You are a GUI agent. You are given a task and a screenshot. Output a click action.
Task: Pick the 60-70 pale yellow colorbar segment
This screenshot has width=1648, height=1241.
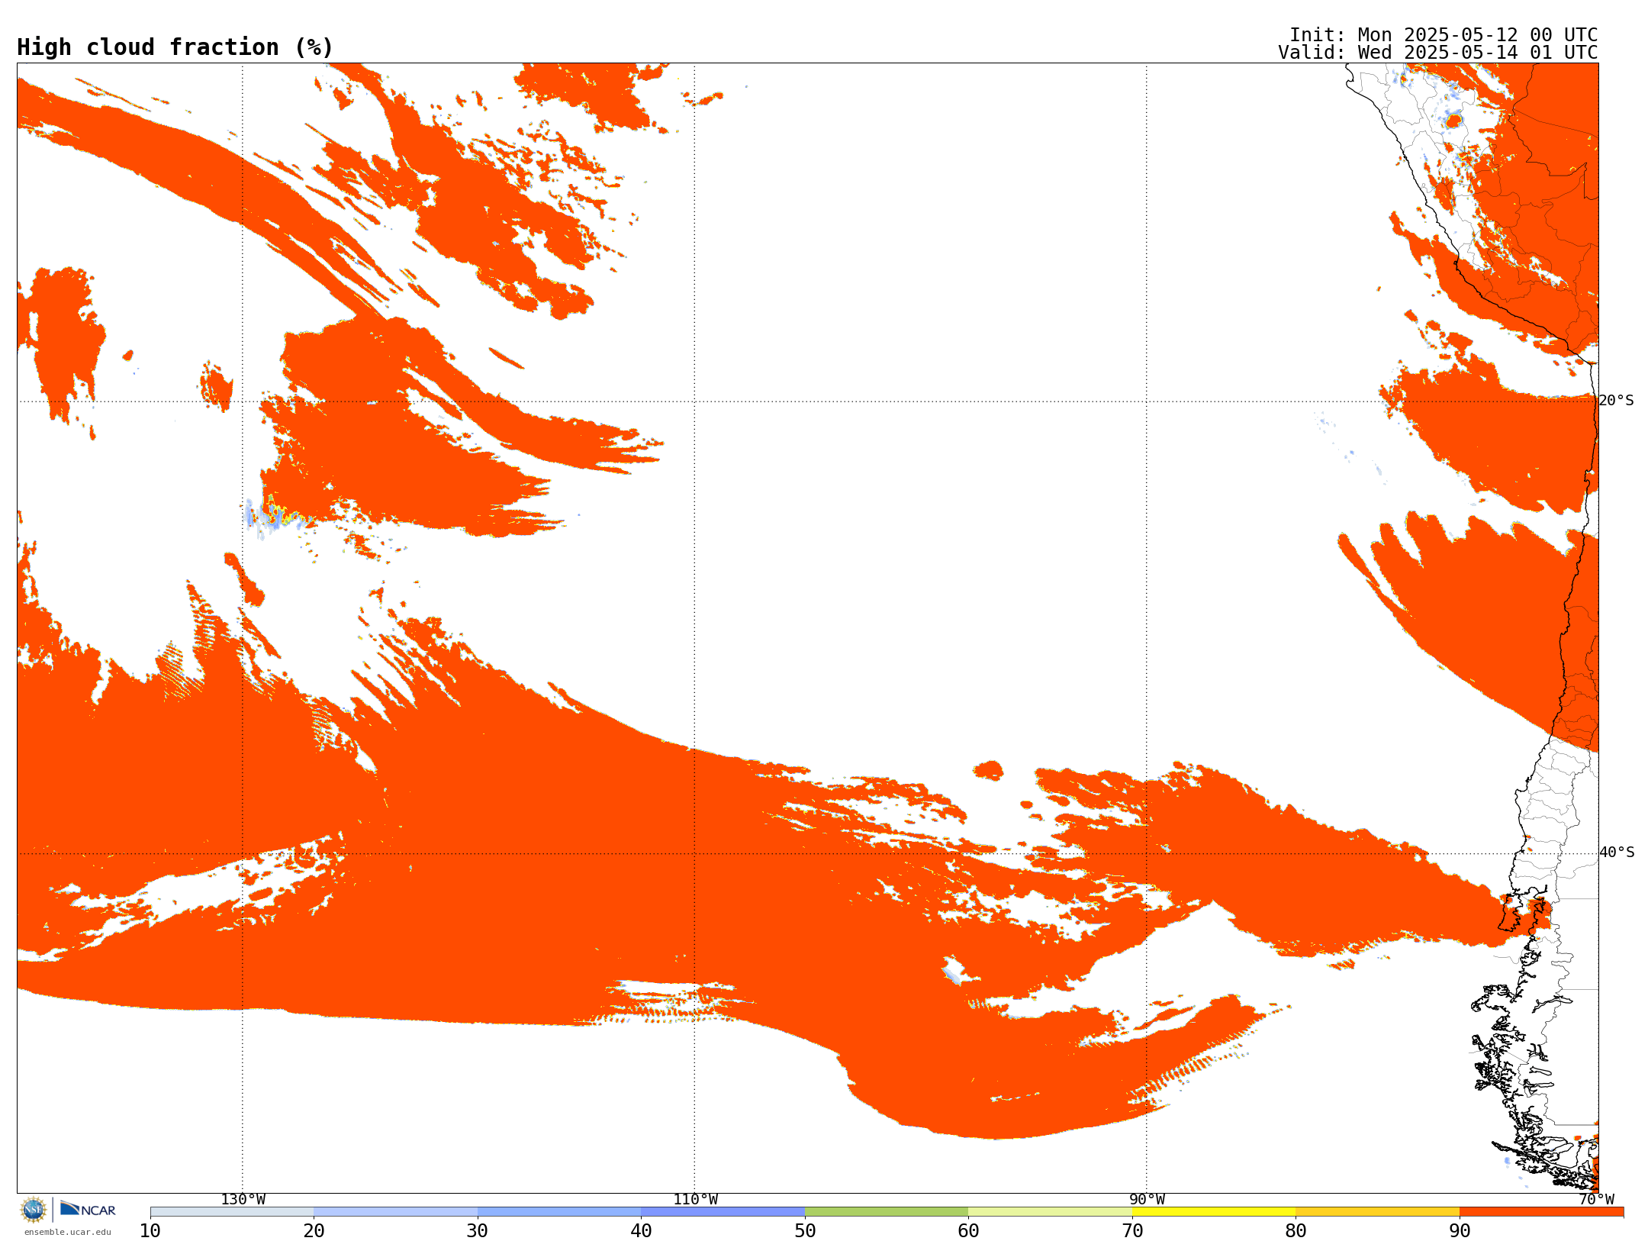[1050, 1212]
